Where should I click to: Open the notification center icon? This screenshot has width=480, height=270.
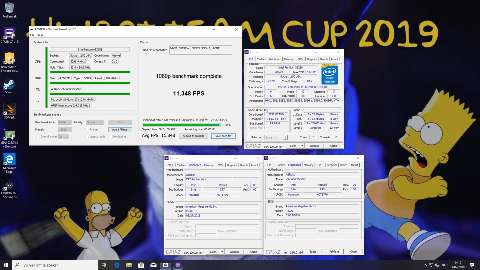pos(472,265)
